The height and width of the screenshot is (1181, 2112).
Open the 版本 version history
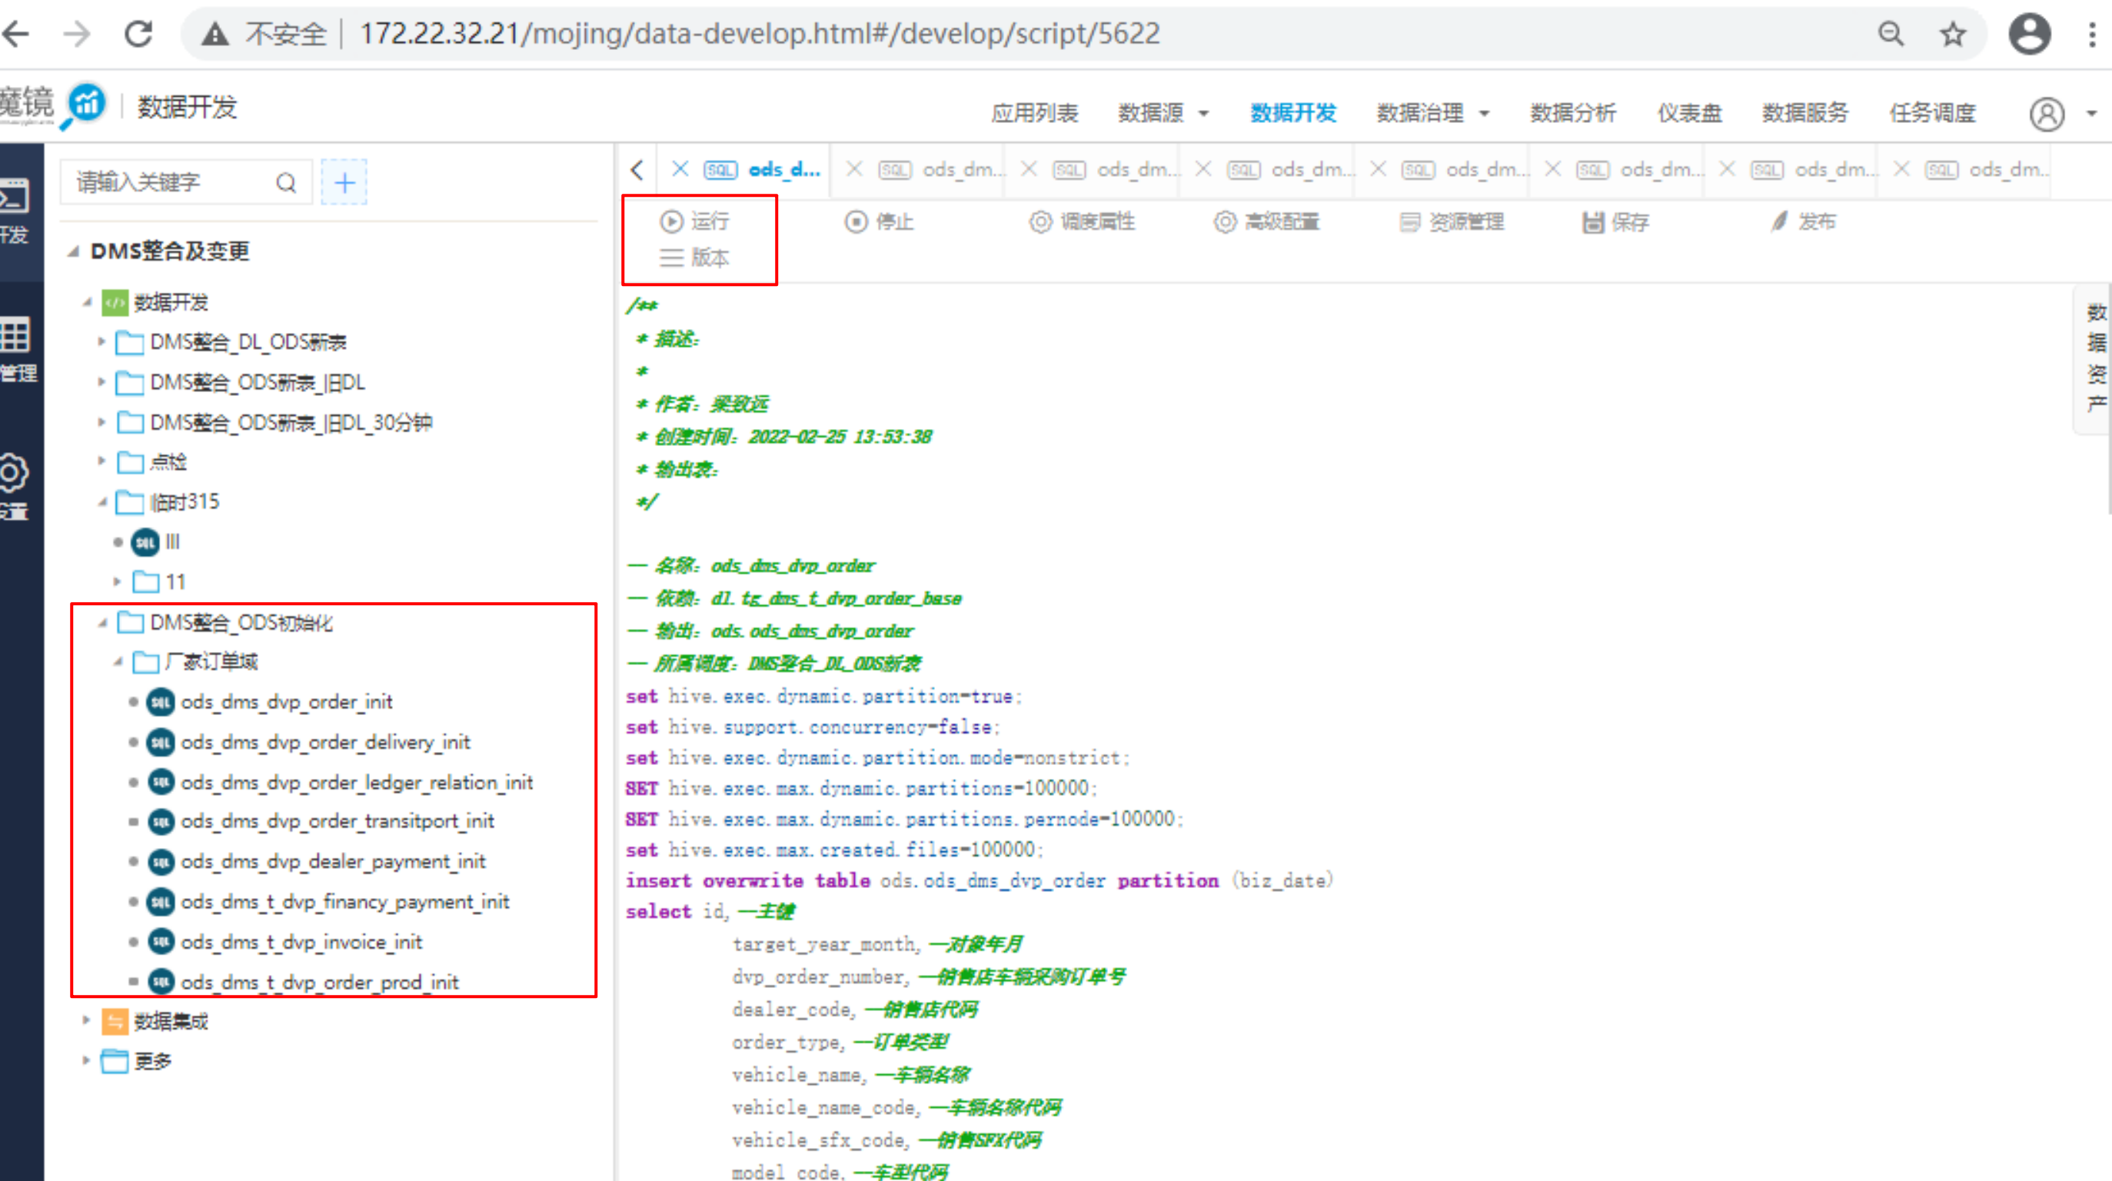(x=694, y=258)
